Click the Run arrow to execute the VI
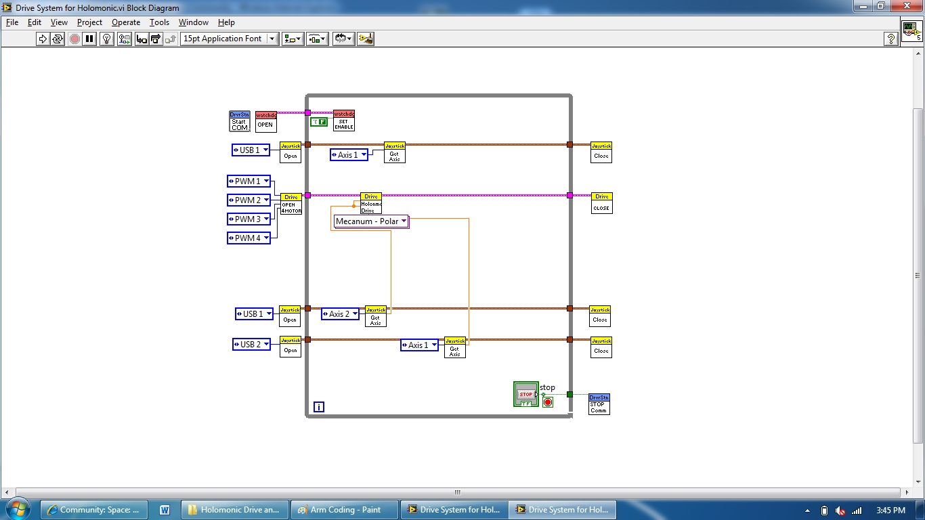The height and width of the screenshot is (520, 925). point(41,39)
